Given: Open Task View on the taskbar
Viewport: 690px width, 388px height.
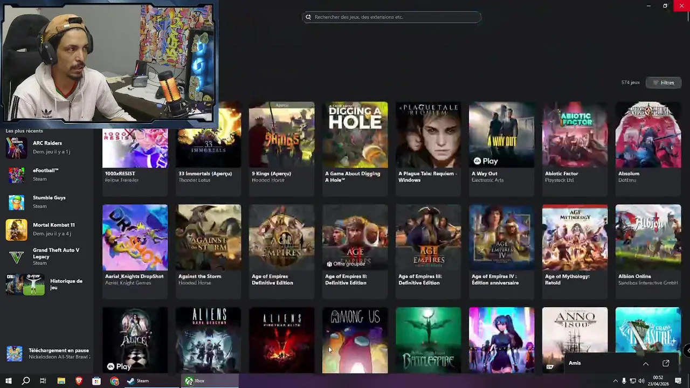Looking at the screenshot, I should 43,380.
